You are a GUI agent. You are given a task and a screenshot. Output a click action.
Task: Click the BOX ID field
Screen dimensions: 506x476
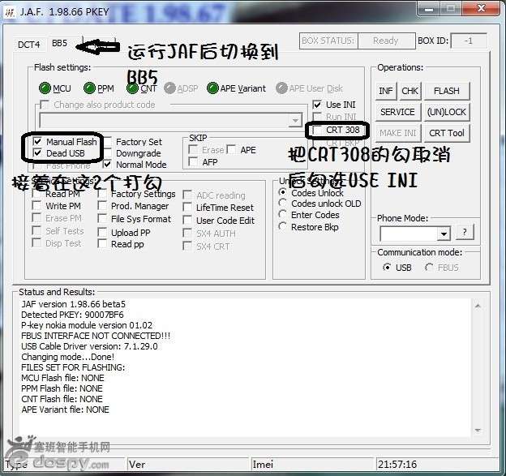[469, 41]
